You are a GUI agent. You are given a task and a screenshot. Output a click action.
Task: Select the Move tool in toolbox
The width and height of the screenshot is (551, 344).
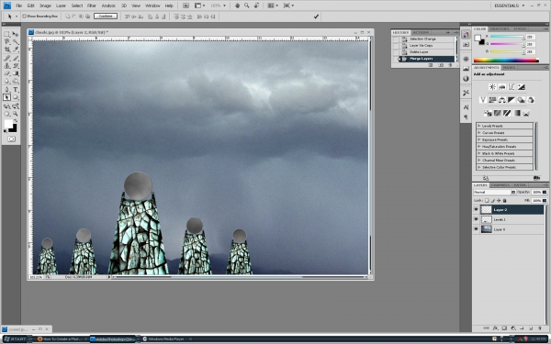[x=16, y=35]
